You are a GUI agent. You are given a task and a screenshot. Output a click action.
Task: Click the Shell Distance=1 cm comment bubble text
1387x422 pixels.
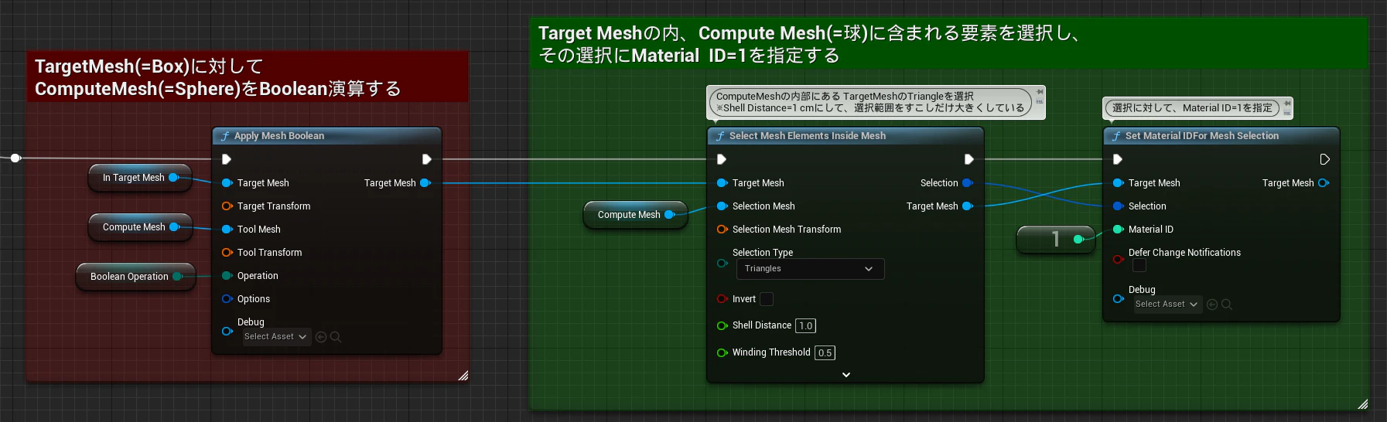[869, 102]
